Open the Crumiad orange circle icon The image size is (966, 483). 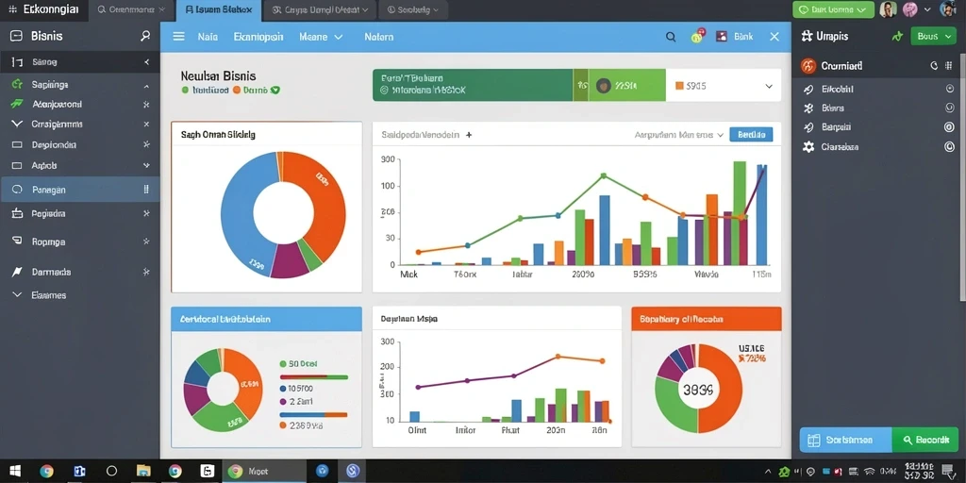point(808,65)
